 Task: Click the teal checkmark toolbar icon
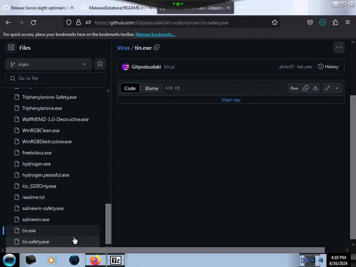tap(322, 22)
